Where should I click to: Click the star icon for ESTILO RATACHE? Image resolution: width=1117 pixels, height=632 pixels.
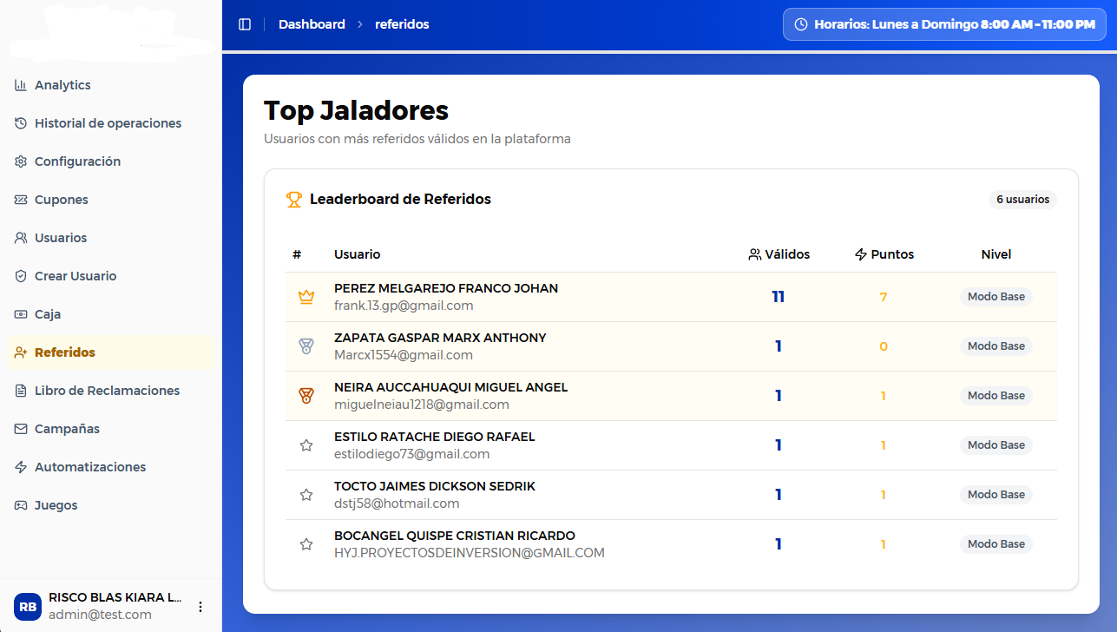[306, 445]
